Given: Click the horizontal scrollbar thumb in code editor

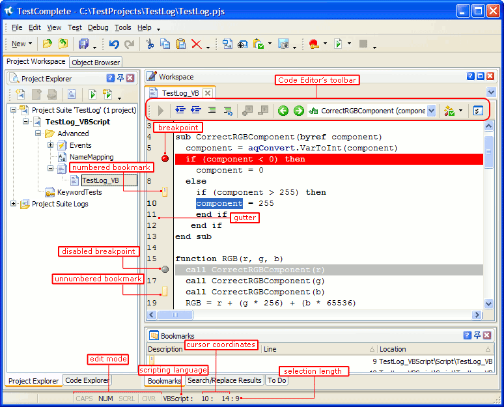Looking at the screenshot, I should pos(175,315).
